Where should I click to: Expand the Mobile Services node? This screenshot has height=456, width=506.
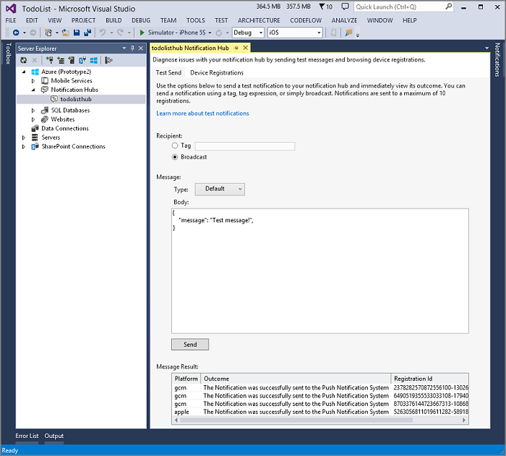coord(33,81)
